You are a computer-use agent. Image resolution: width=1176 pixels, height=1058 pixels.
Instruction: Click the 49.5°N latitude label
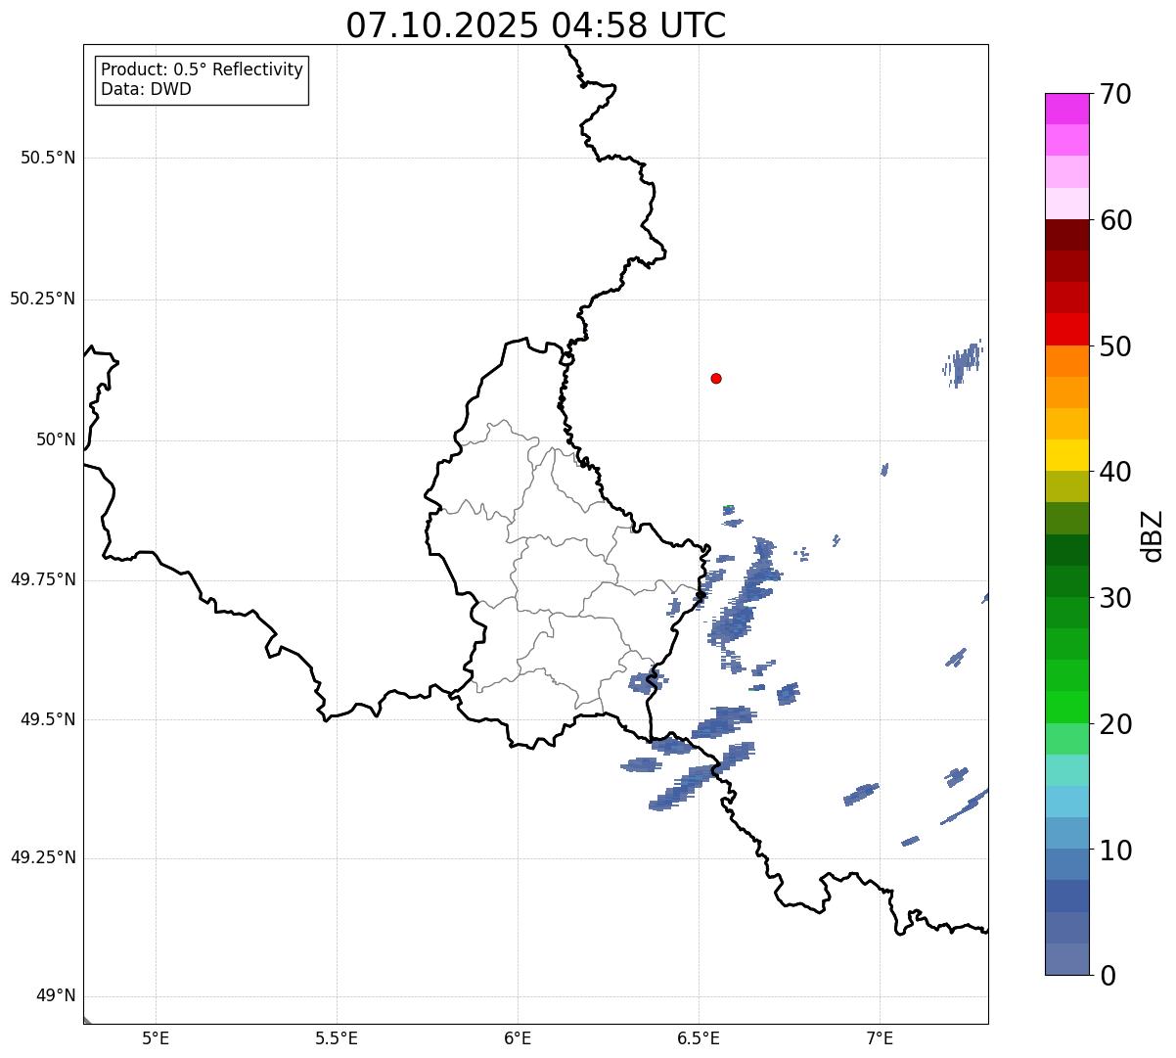(x=48, y=719)
